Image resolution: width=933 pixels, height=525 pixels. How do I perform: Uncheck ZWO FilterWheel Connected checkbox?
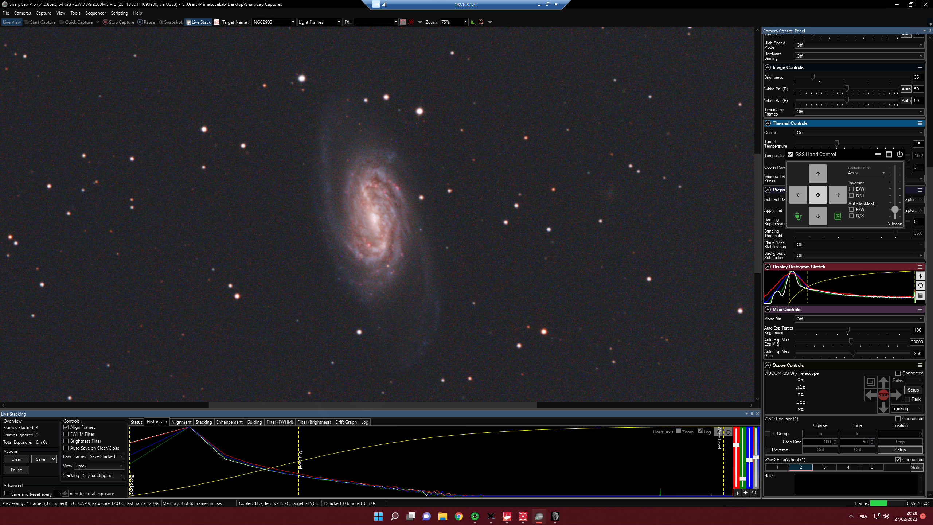898,460
